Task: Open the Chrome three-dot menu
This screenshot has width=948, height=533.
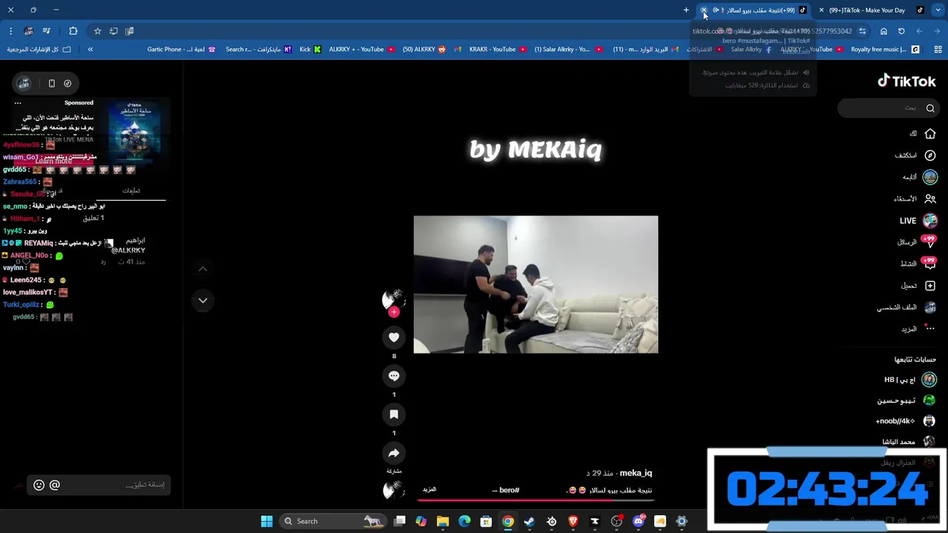Action: [x=10, y=31]
